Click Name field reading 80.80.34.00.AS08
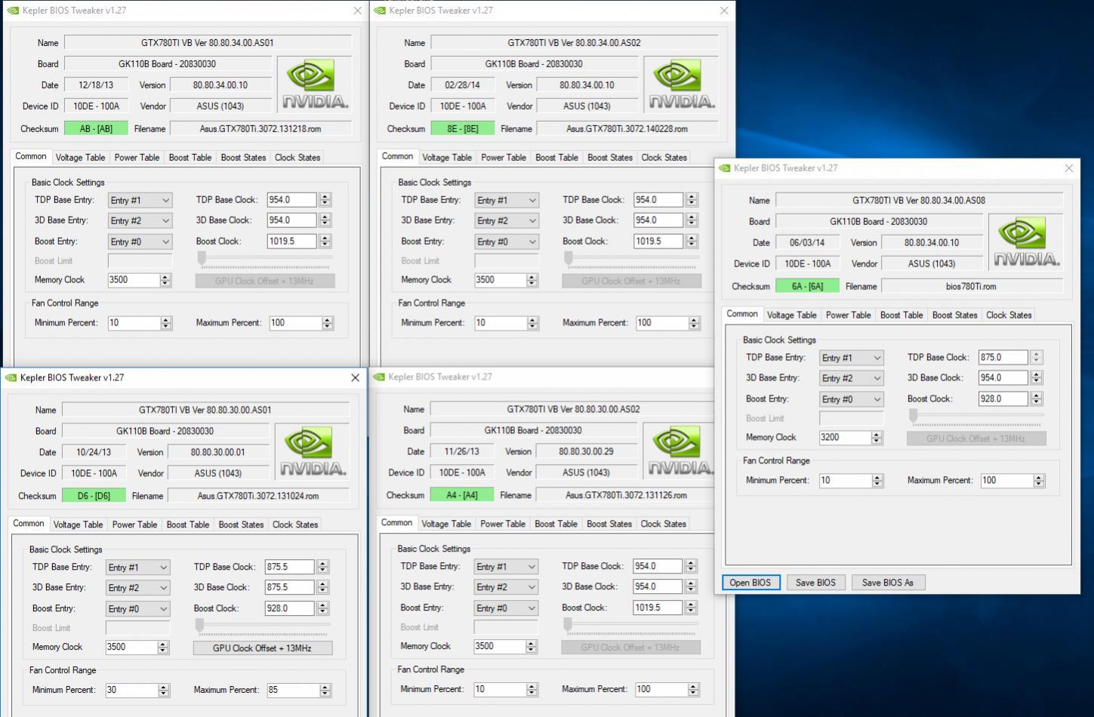Image resolution: width=1094 pixels, height=717 pixels. (919, 201)
